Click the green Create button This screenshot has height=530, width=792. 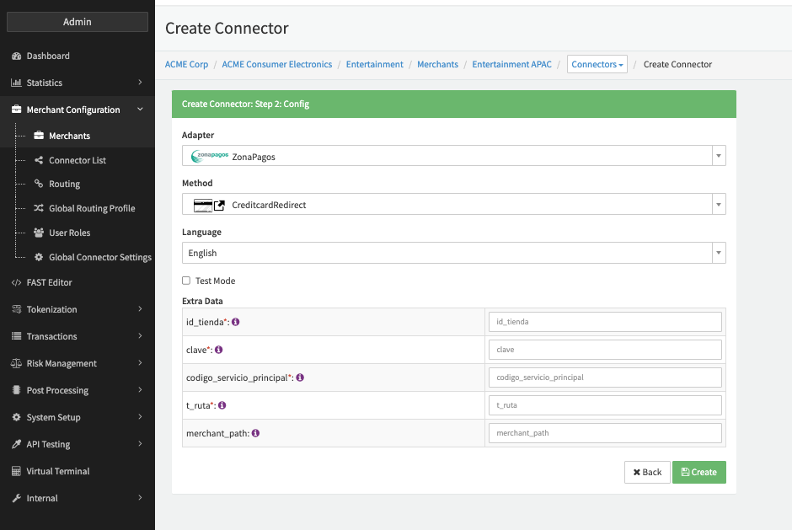[x=698, y=472]
